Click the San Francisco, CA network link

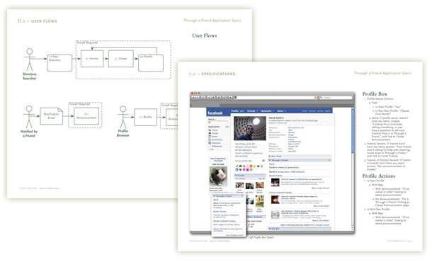pyautogui.click(x=296, y=128)
